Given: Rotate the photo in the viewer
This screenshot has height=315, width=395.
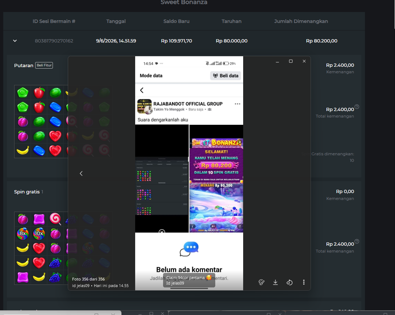Looking at the screenshot, I should point(290,282).
